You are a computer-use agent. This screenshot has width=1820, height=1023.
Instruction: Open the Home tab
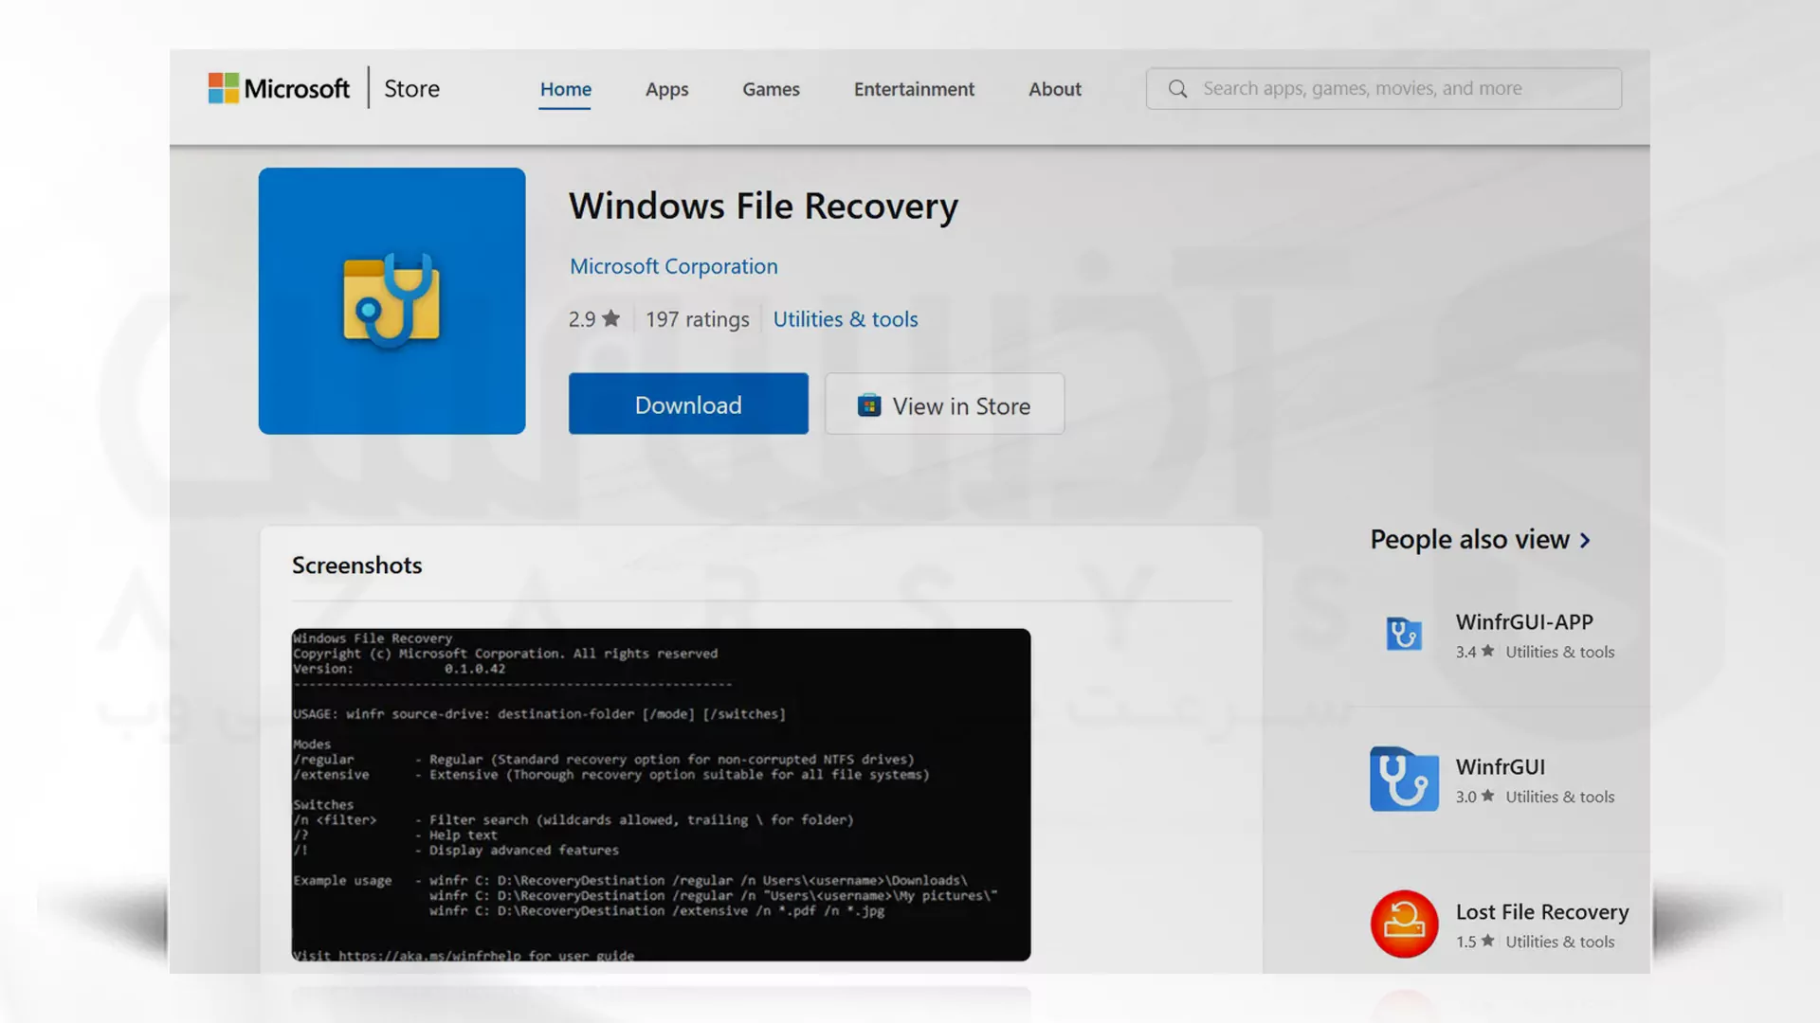566,89
